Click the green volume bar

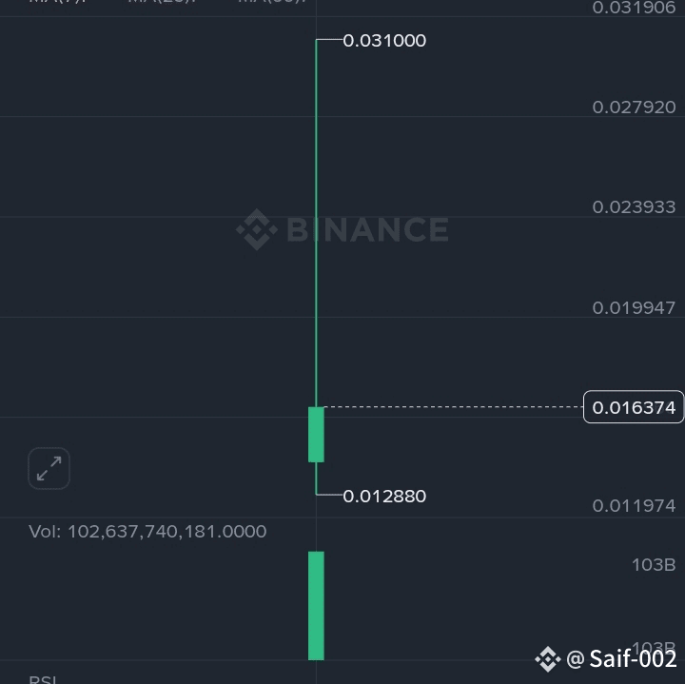tap(316, 606)
